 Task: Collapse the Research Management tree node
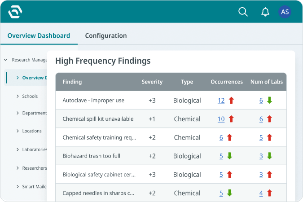(x=5, y=60)
